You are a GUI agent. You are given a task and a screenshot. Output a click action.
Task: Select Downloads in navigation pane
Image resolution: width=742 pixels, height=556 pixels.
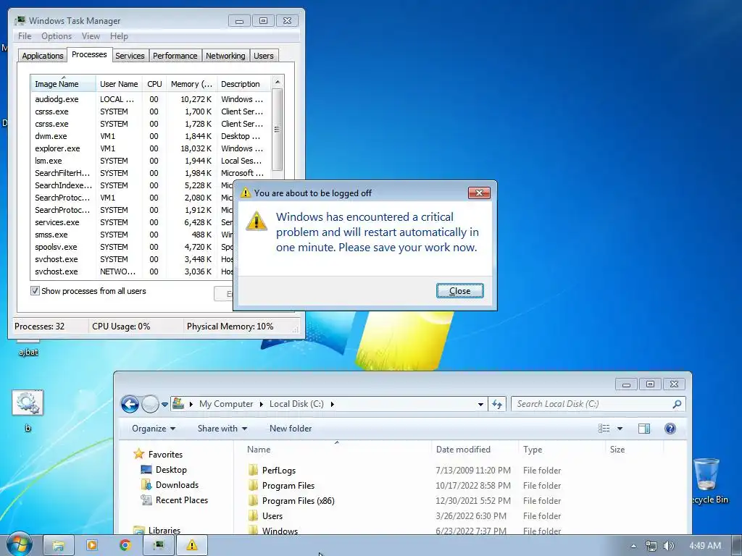tap(177, 484)
